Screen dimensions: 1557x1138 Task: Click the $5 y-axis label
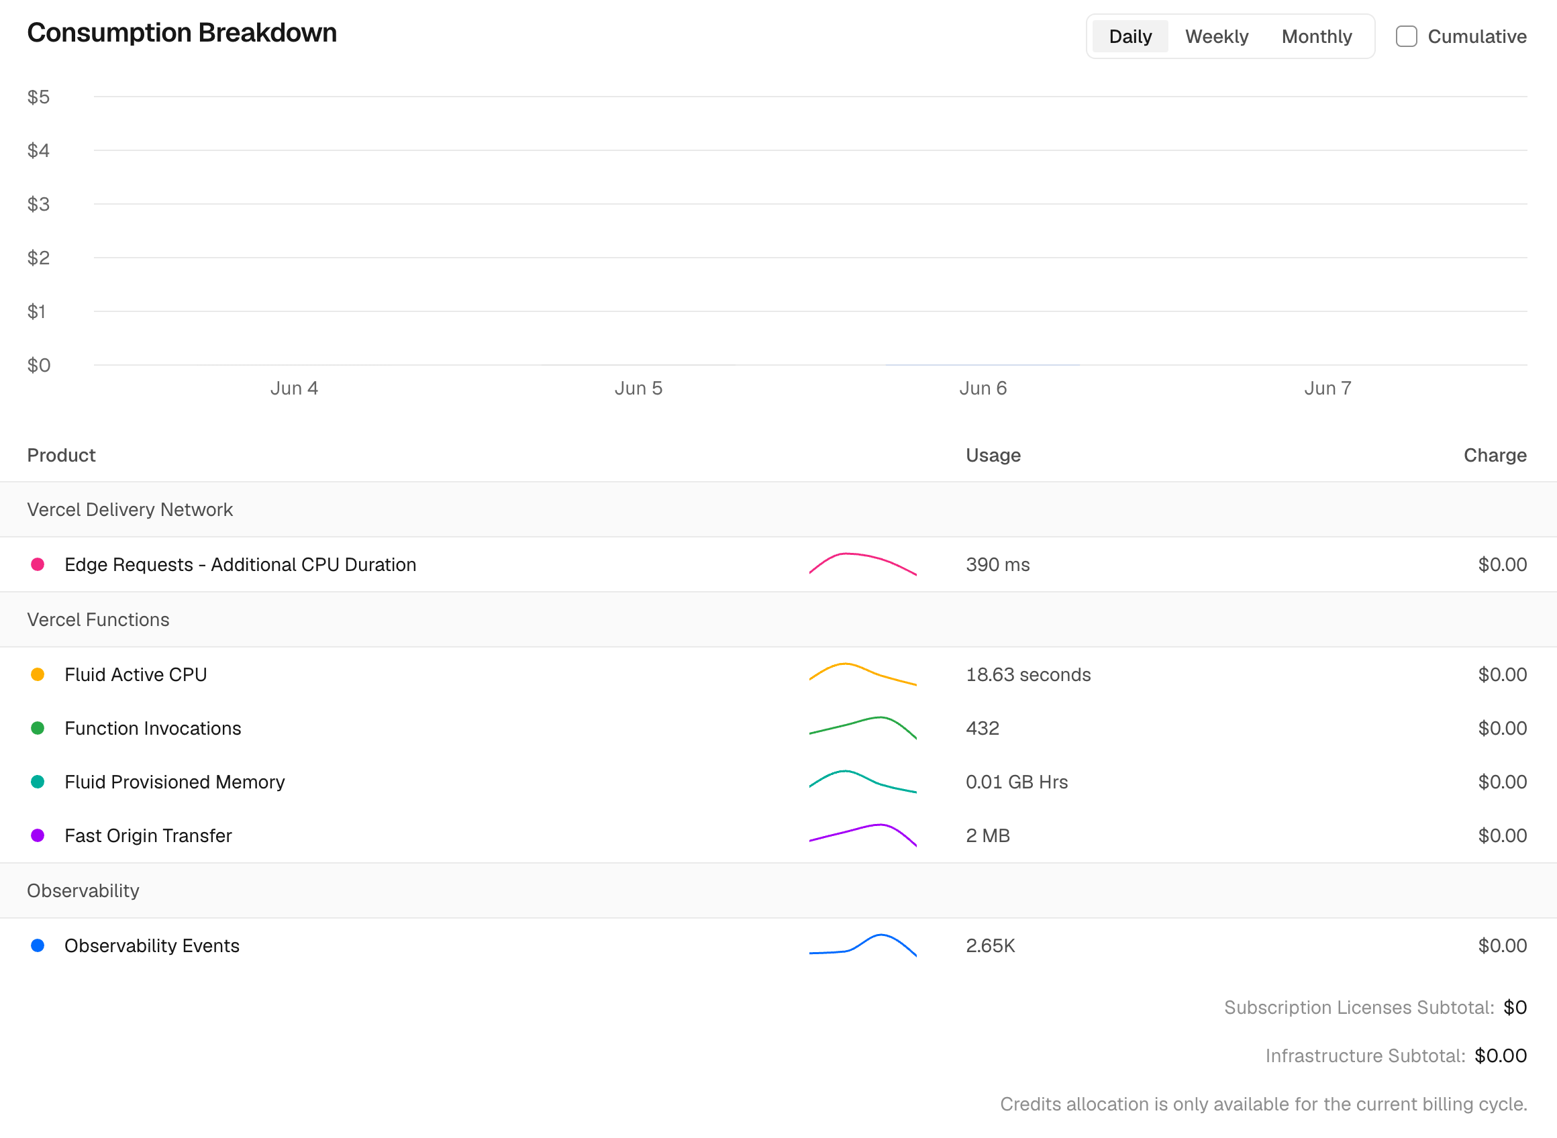38,97
